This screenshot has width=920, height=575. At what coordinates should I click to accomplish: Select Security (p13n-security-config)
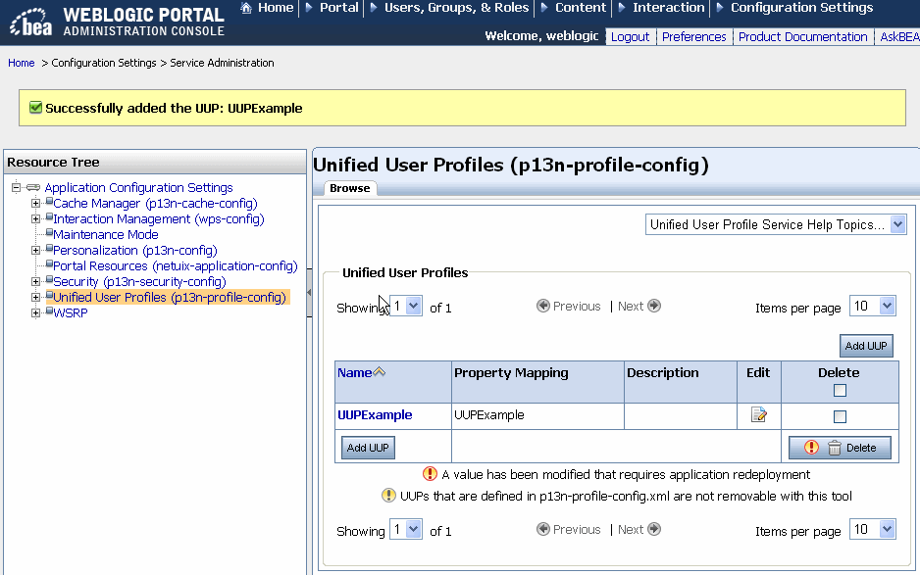[x=139, y=282]
